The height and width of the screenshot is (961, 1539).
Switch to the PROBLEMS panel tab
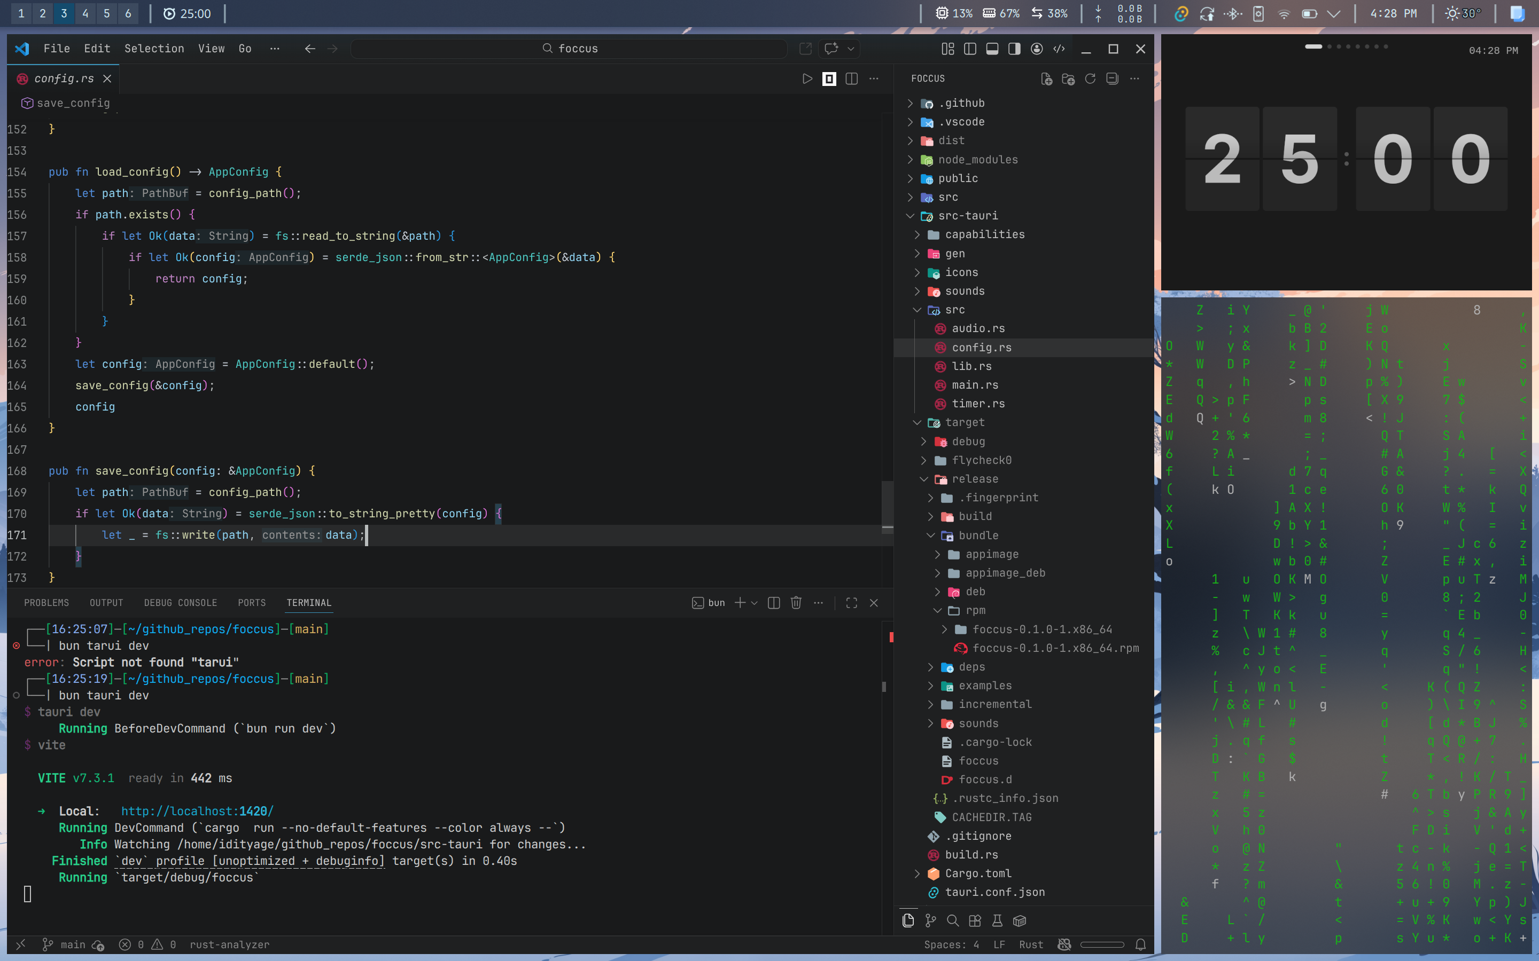tap(46, 603)
